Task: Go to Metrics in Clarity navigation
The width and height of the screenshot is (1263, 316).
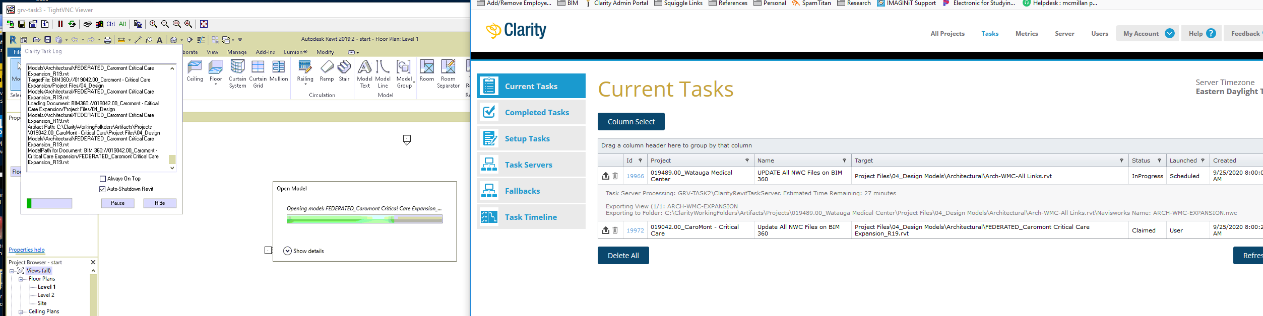Action: pyautogui.click(x=1026, y=34)
